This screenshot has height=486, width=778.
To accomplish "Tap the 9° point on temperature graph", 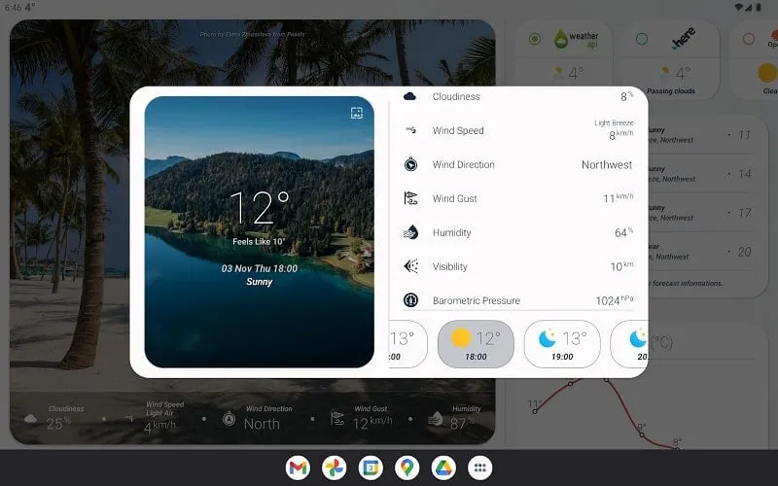I will click(642, 434).
